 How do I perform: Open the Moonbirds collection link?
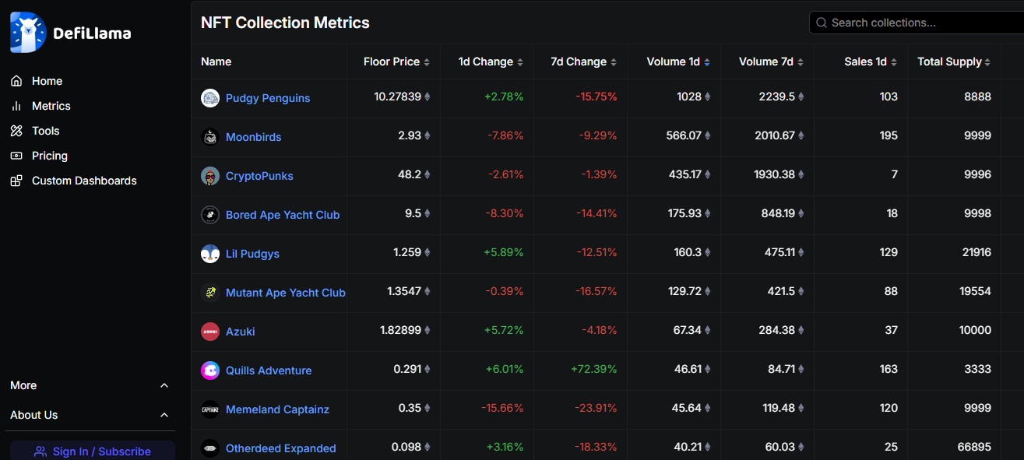pyautogui.click(x=253, y=137)
